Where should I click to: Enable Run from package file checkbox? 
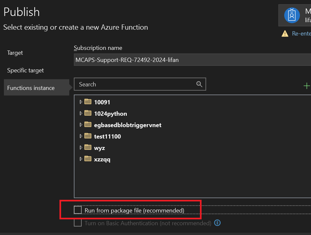(78, 211)
